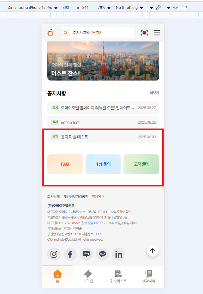Switch to the 기획전 bottom tab

click(x=88, y=277)
